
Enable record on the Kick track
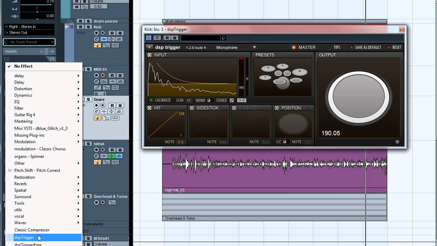[x=96, y=33]
